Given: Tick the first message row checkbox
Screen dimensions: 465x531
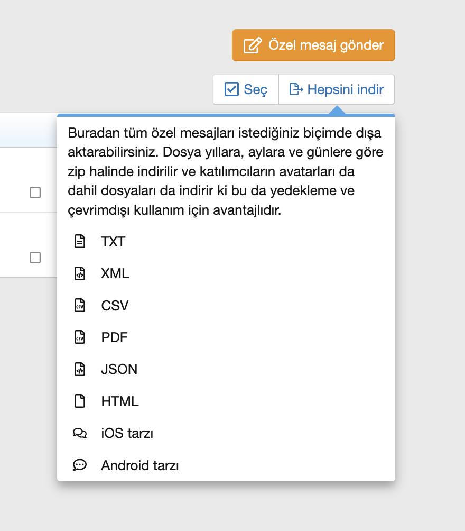Looking at the screenshot, I should point(35,193).
